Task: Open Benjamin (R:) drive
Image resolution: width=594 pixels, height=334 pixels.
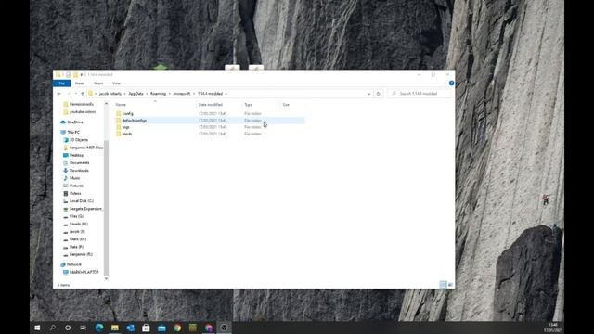Action: (x=78, y=254)
